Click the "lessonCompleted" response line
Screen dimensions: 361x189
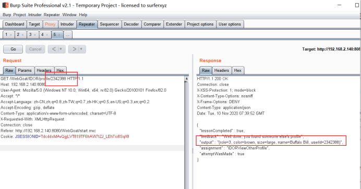[222, 131]
